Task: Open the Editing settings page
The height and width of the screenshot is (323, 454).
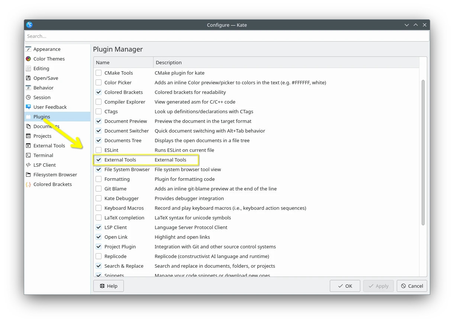Action: click(x=41, y=68)
